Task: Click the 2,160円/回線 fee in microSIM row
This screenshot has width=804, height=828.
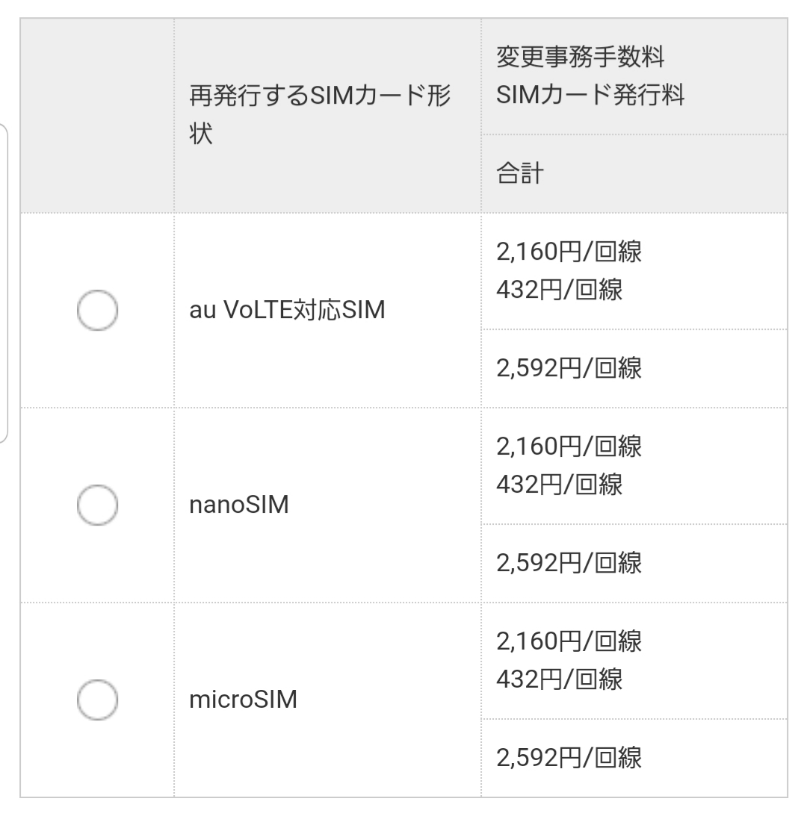Action: coord(569,641)
